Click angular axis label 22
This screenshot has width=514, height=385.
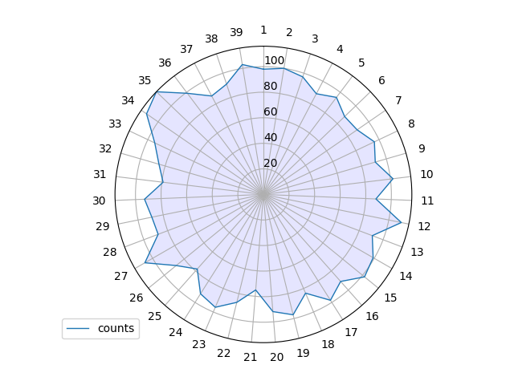[223, 353]
